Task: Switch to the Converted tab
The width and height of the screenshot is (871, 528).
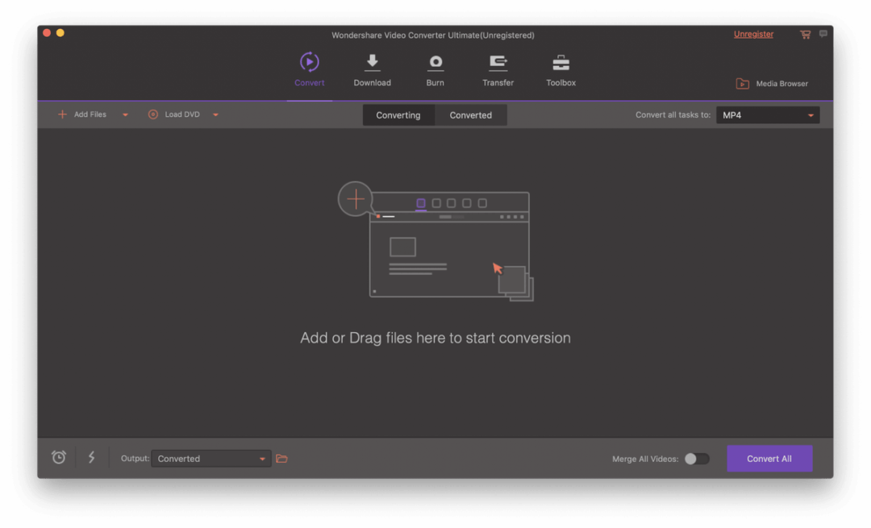Action: (471, 114)
